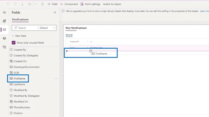Click the question icon beside Position
The image size is (209, 117).
point(11,113)
